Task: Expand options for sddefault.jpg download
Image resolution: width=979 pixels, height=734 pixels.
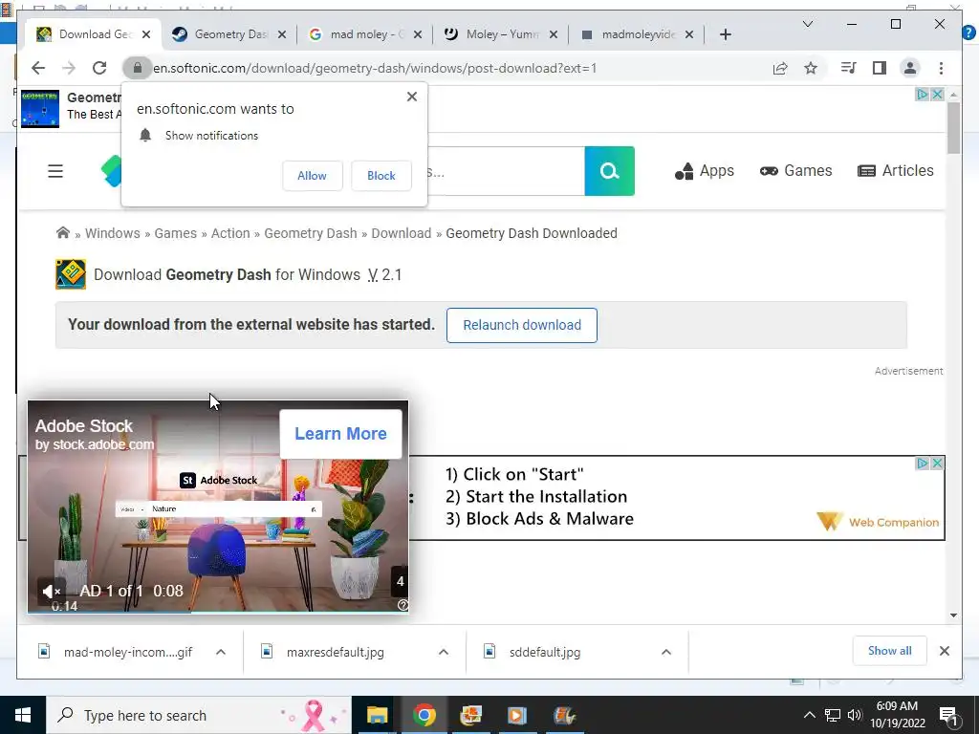Action: 666,652
